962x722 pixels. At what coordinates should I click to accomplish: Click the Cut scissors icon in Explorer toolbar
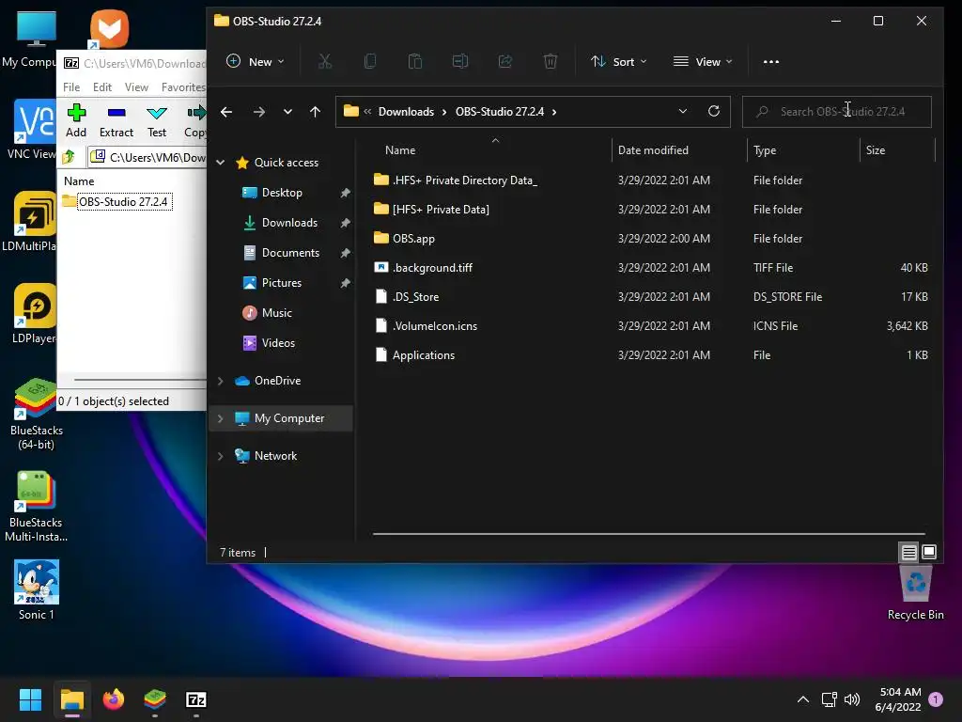click(x=324, y=61)
